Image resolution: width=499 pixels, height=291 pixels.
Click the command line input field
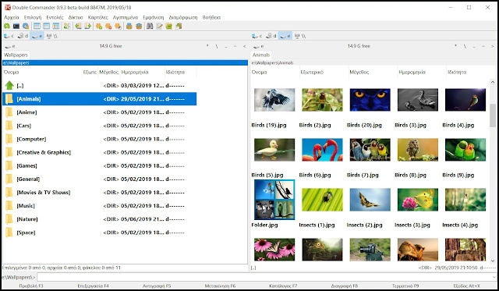pos(267,277)
